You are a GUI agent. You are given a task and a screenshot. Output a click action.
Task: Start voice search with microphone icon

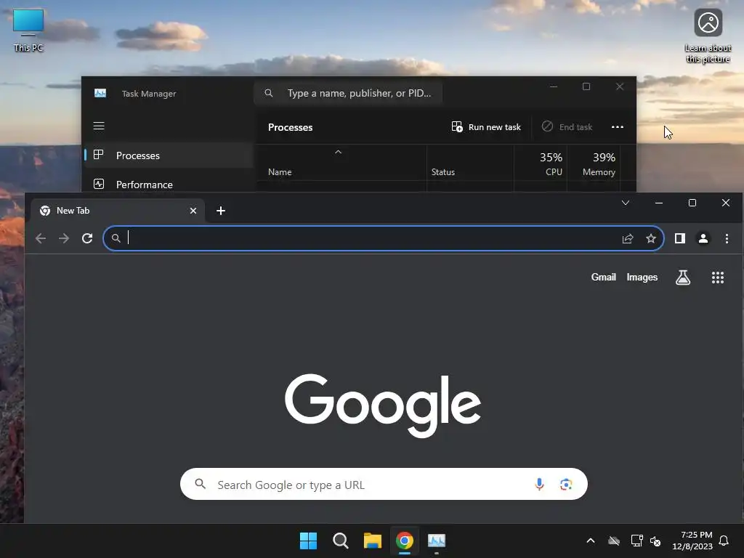[x=539, y=484]
